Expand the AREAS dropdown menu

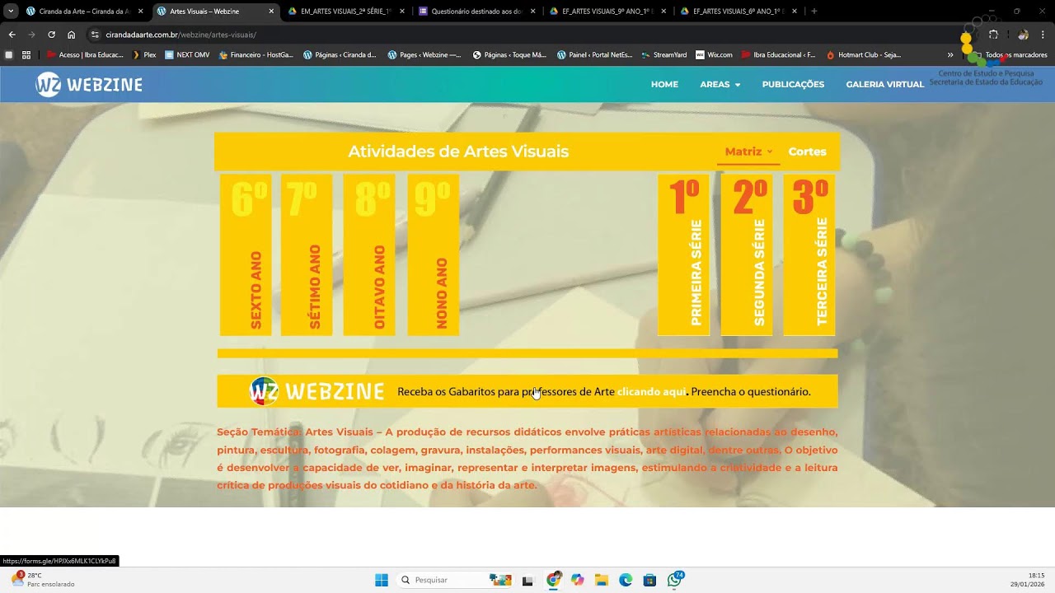click(x=720, y=84)
